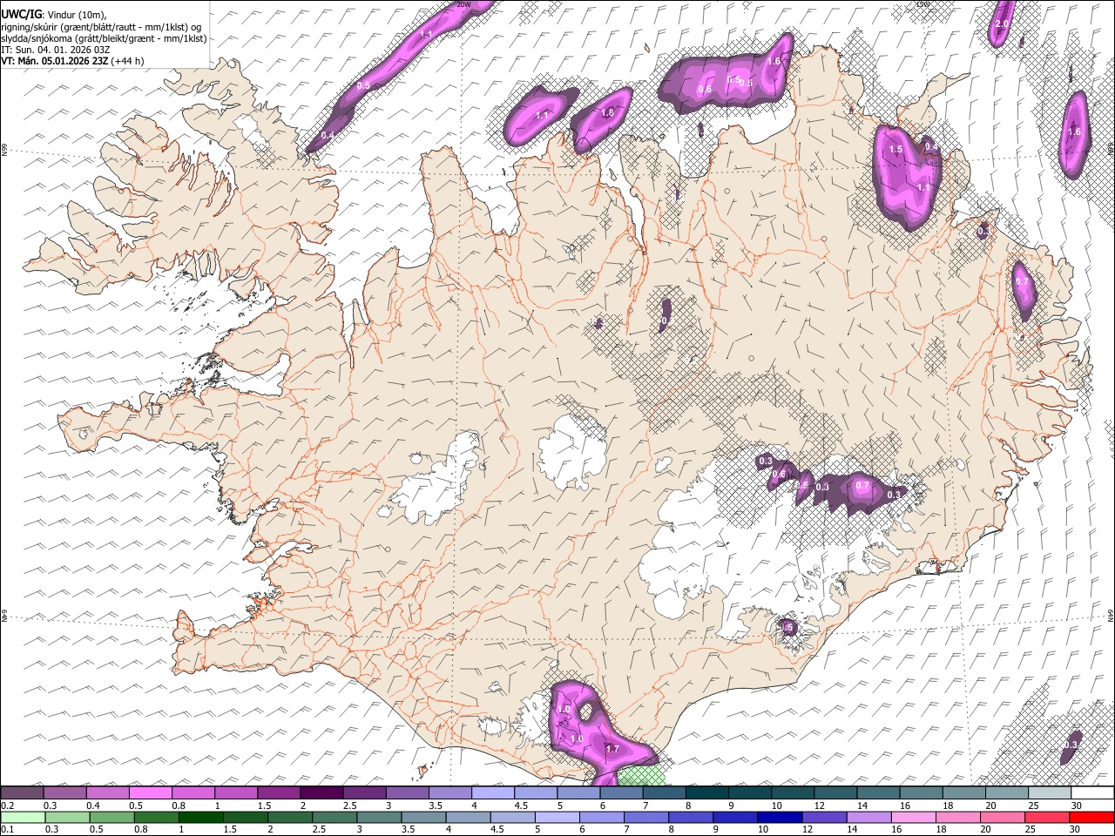This screenshot has width=1115, height=836.
Task: Click the 2.0 precipitation label at top right
Action: click(1002, 24)
